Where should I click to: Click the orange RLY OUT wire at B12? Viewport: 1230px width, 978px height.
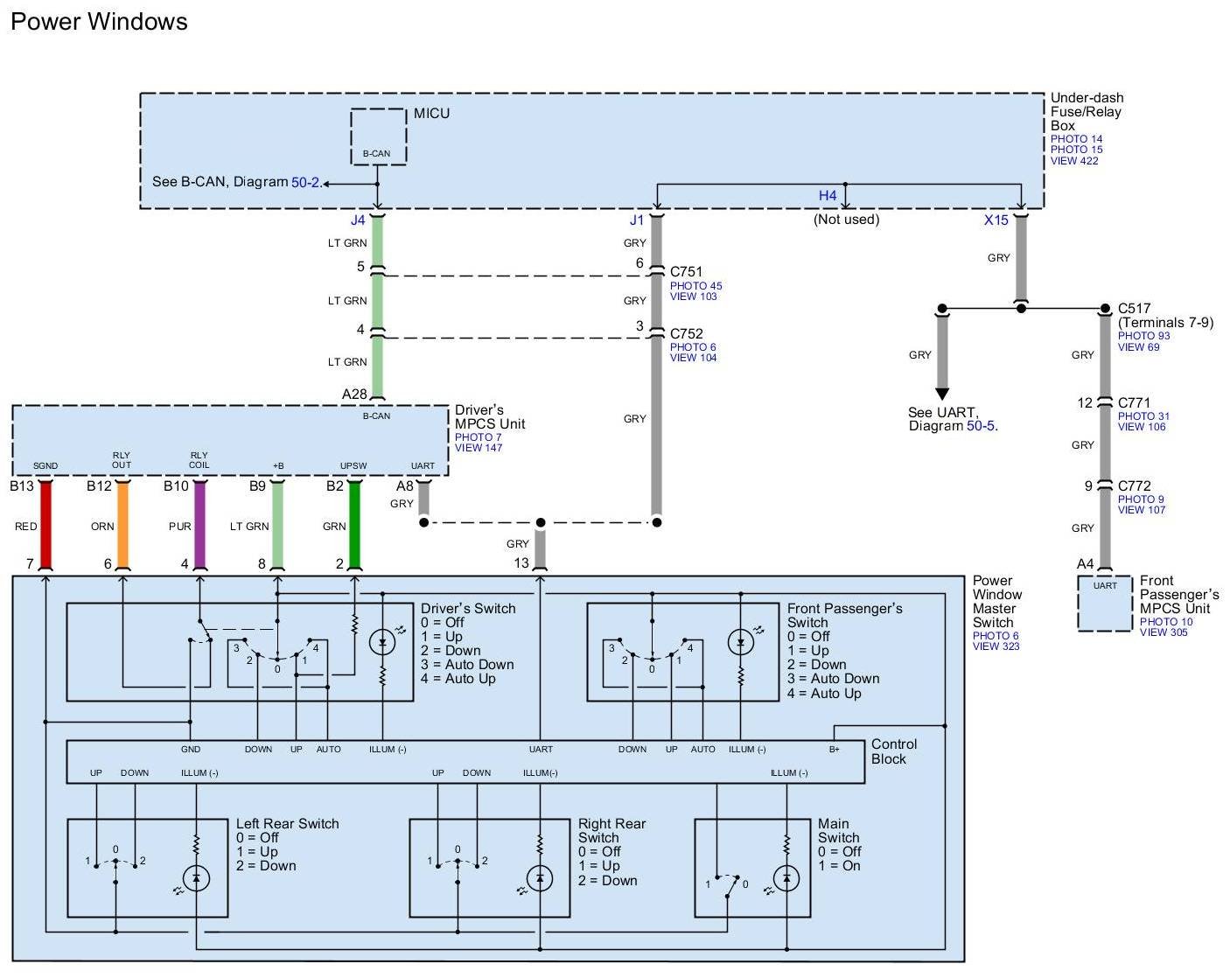pos(122,525)
